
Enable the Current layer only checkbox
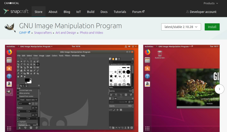point(18,90)
